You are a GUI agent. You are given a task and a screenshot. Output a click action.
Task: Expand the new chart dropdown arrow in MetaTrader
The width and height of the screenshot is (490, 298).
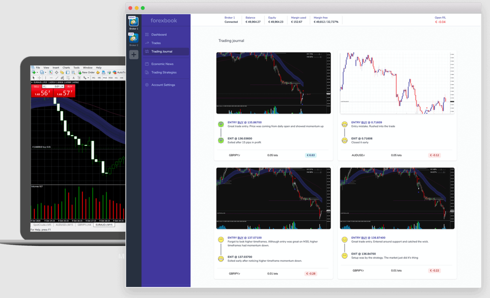37,72
